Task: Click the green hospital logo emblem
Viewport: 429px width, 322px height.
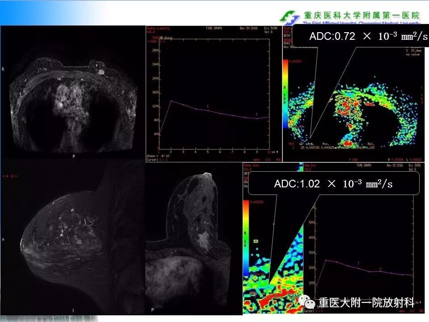Action: (289, 17)
